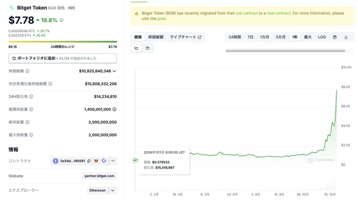Select the 最大 time range
This screenshot has height=200, width=358.
308,37
